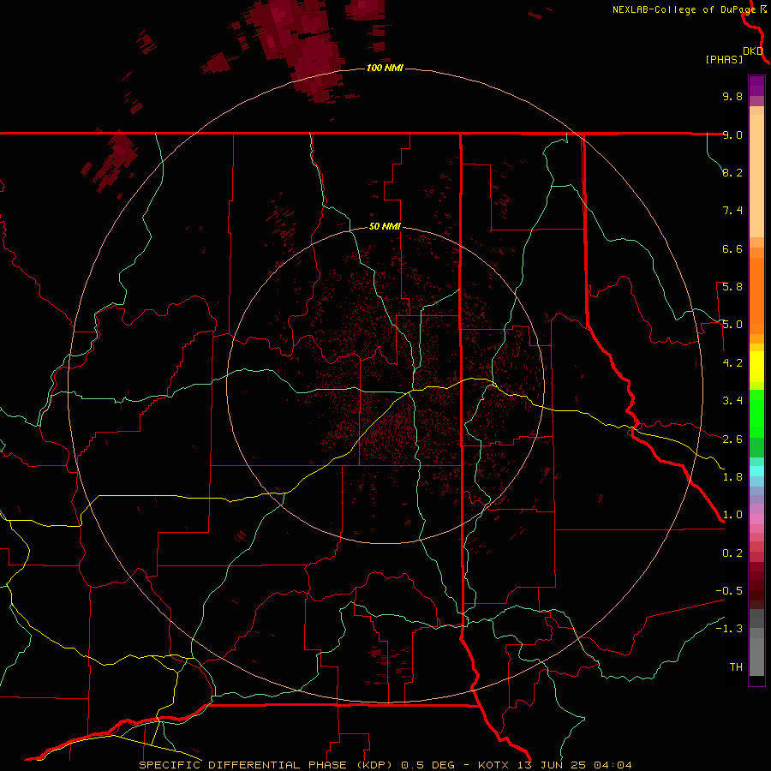This screenshot has width=771, height=771.
Task: Click the pink segment of the color bar
Action: click(x=756, y=519)
